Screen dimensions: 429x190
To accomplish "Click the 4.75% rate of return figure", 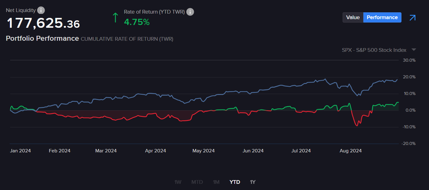I will tap(136, 22).
